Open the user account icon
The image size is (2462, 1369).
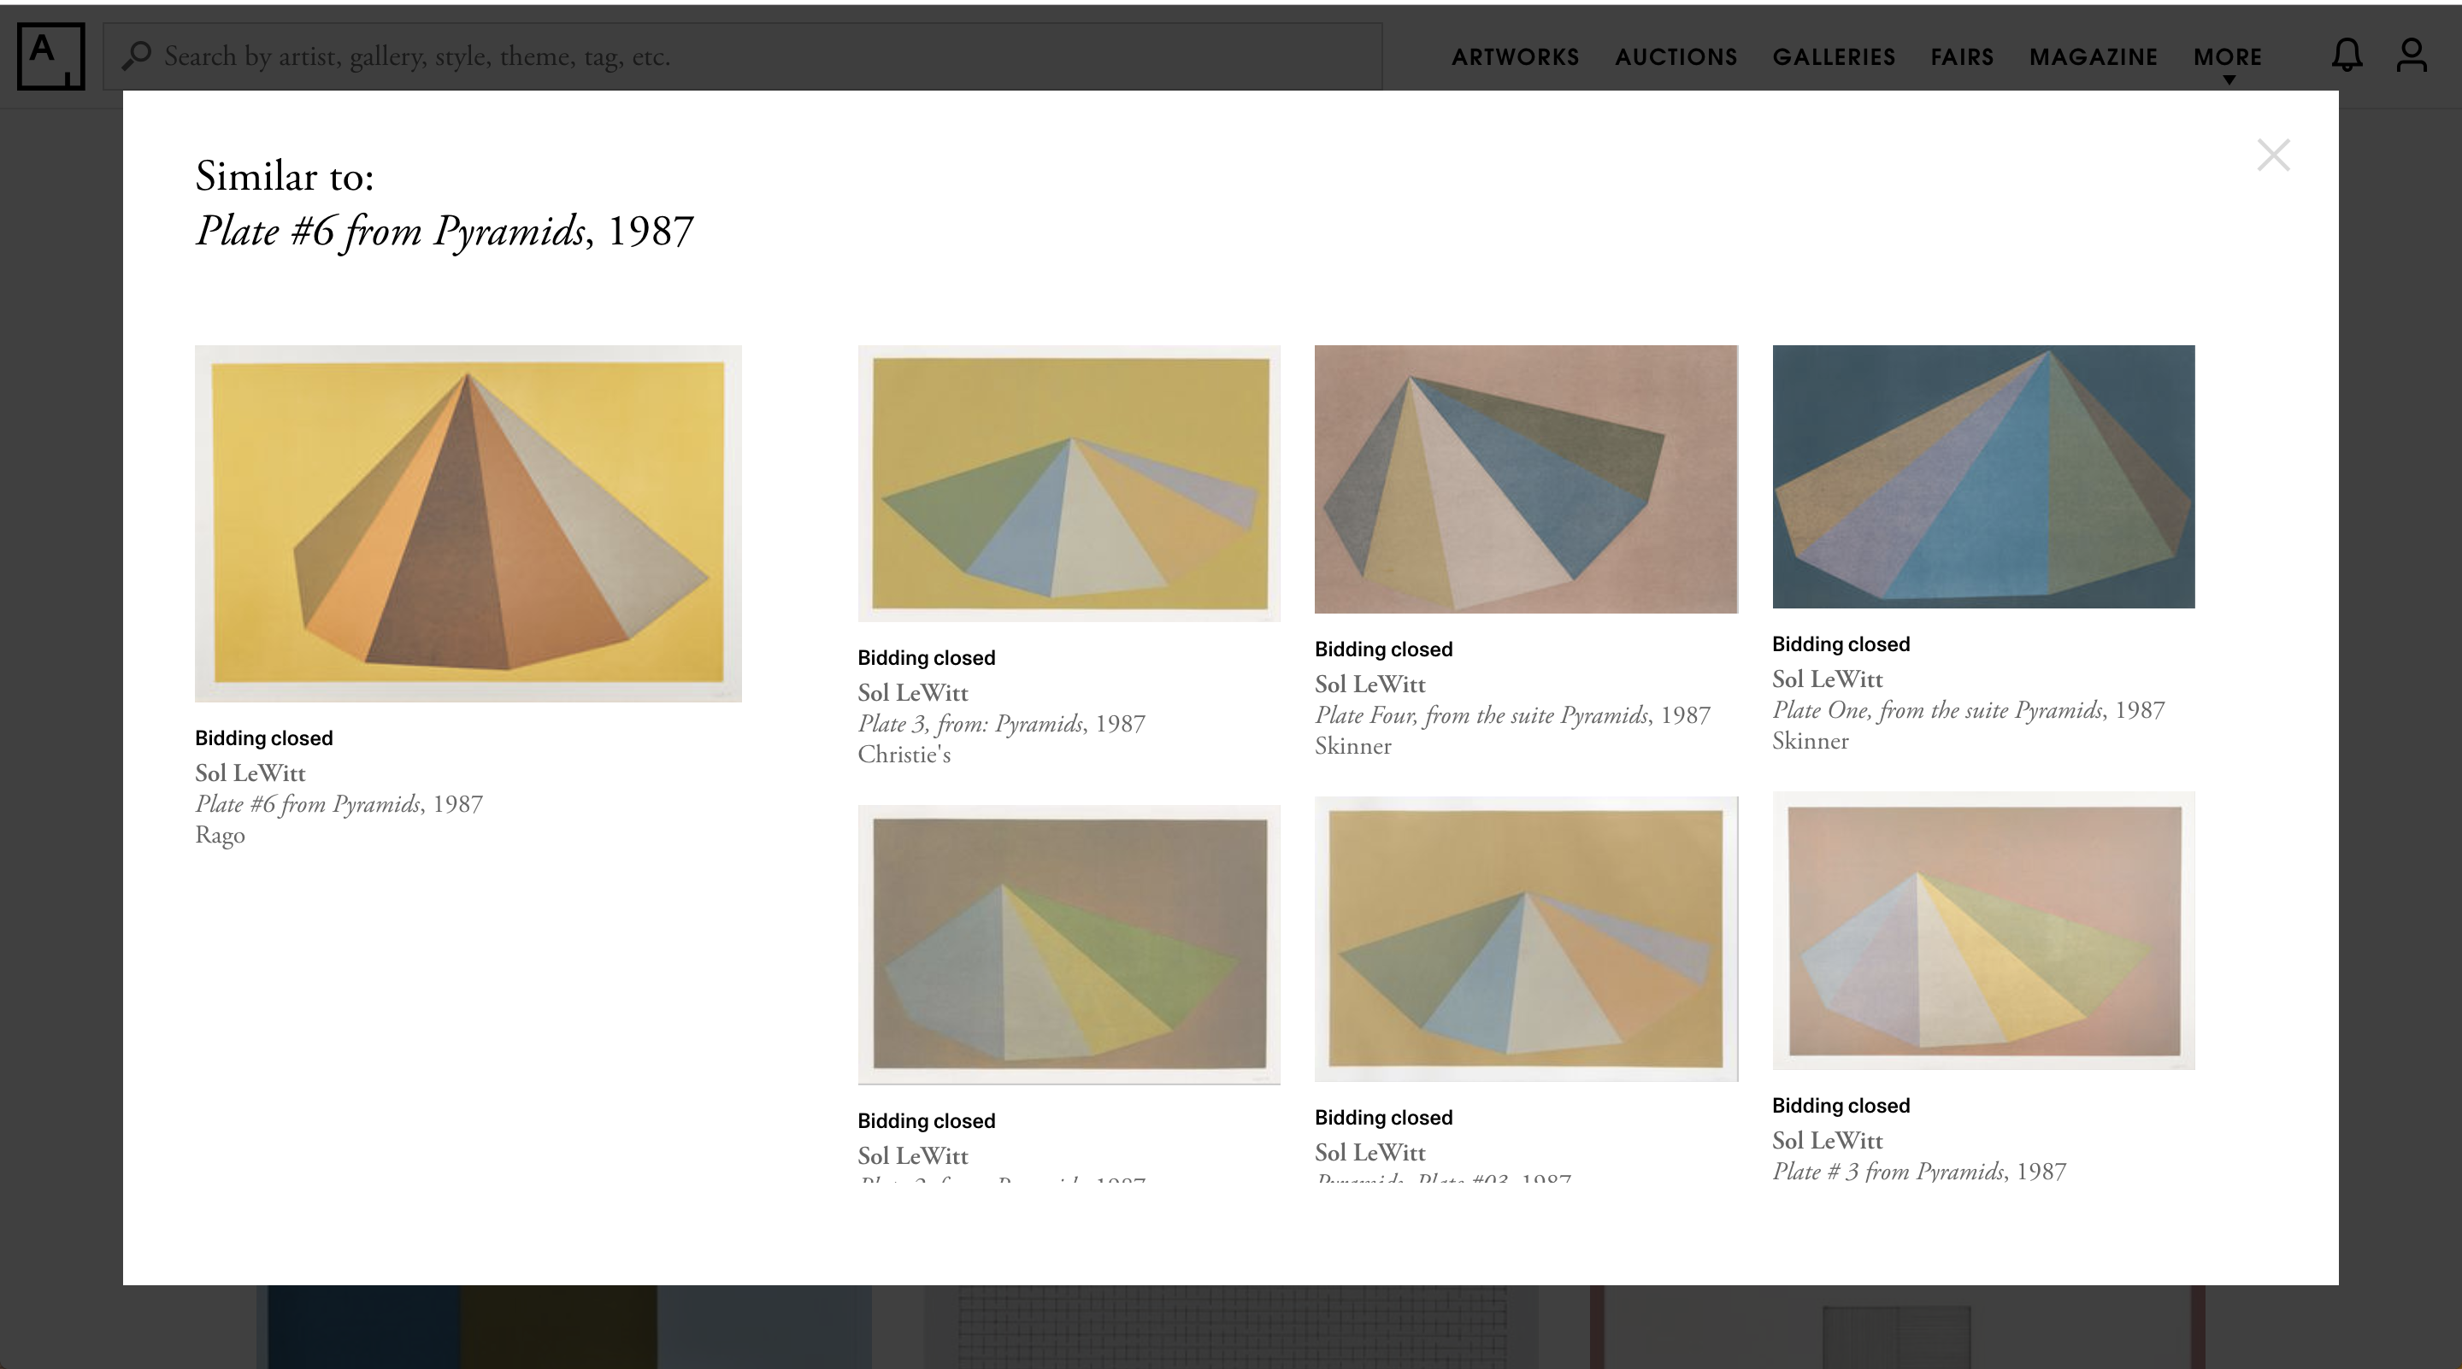2412,56
